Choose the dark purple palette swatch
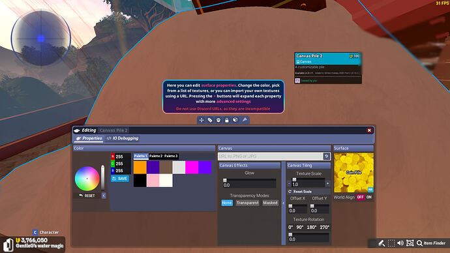 (153, 167)
